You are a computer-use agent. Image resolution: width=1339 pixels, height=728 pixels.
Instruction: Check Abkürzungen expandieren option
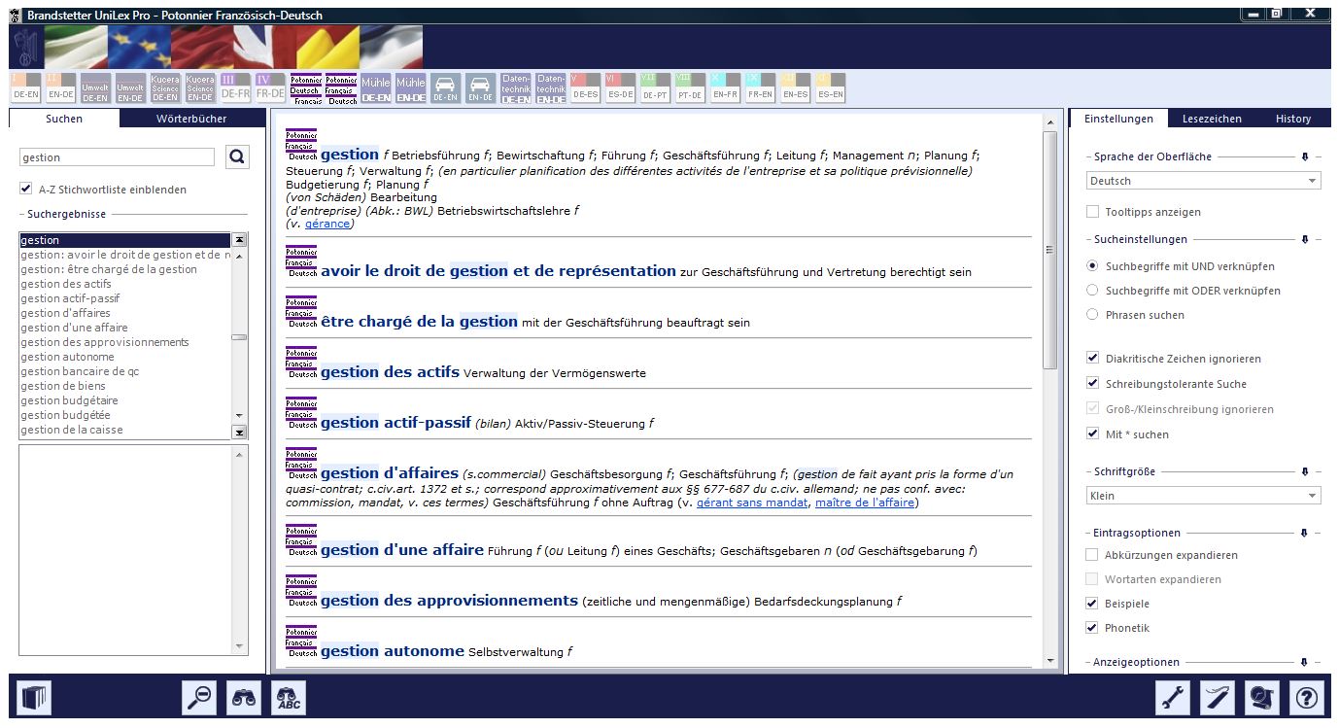point(1093,555)
